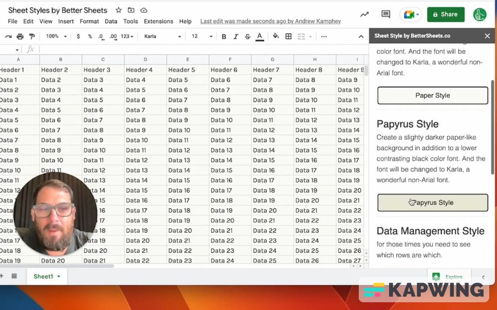Open the Extensions menu
This screenshot has width=497, height=310.
tap(159, 21)
